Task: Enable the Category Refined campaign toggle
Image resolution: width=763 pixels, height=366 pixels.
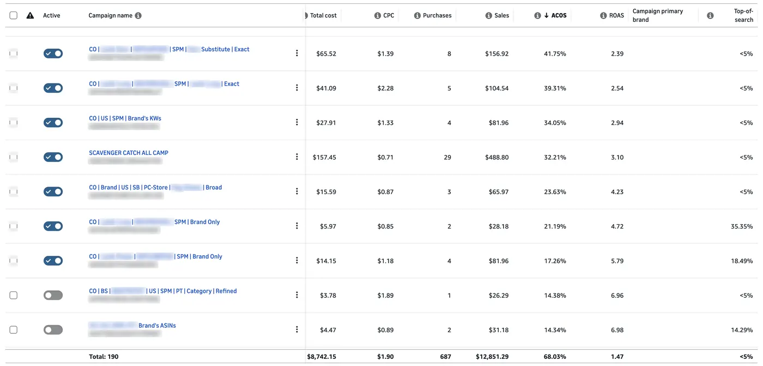Action: point(53,295)
